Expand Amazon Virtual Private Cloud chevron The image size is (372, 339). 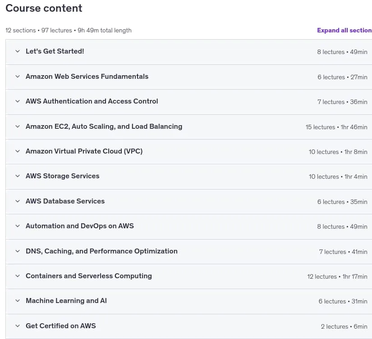[18, 151]
